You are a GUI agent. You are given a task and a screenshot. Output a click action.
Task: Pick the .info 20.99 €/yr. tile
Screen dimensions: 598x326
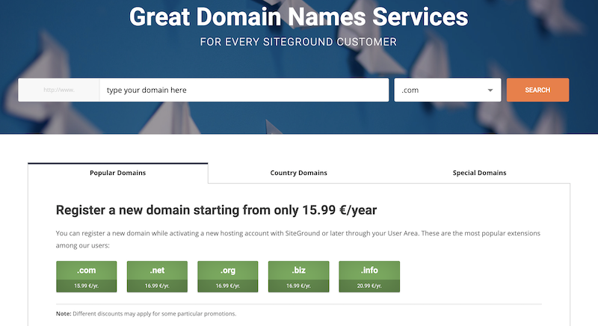pyautogui.click(x=369, y=277)
